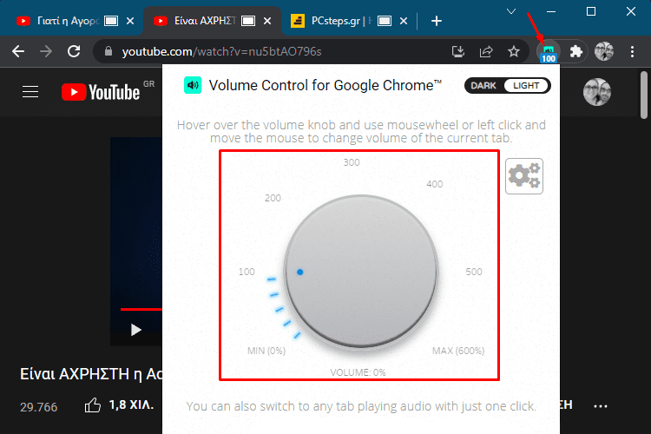Screen dimensions: 651x434
Task: Click the media indicator on 'Είναι ΑΧΡΗΣΤ' tab
Action: pyautogui.click(x=248, y=21)
